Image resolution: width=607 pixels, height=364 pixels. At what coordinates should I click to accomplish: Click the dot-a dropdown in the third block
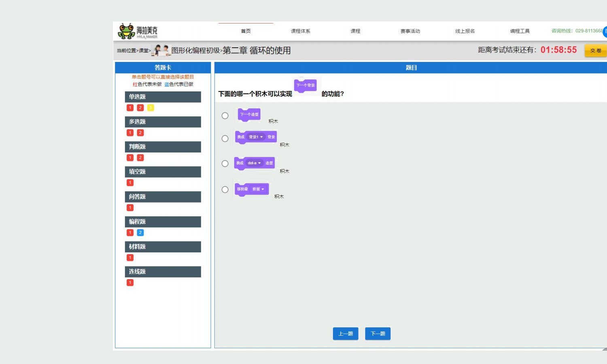pos(254,163)
